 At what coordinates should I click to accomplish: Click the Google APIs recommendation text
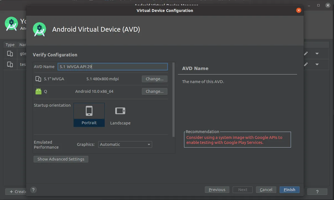[x=234, y=140]
